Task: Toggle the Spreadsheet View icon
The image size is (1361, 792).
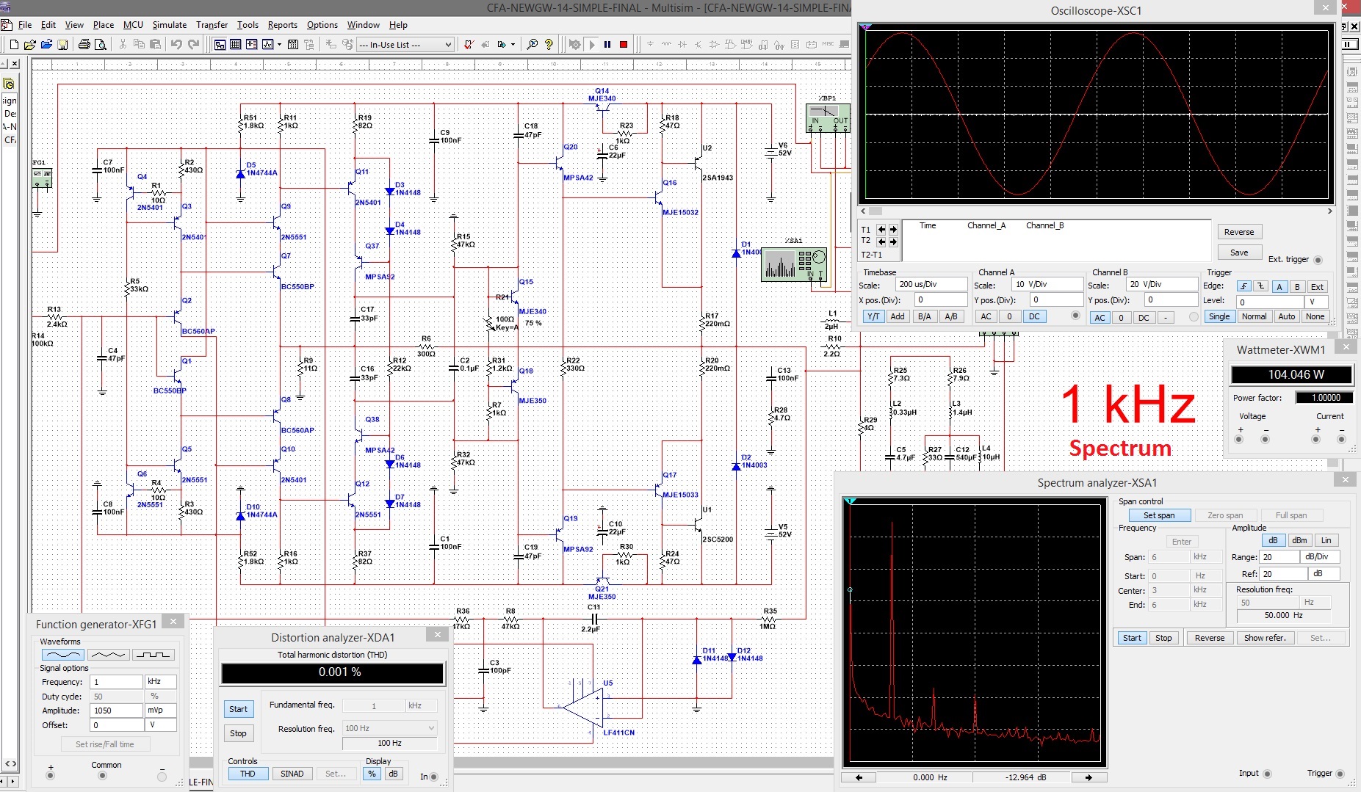Action: [x=236, y=45]
